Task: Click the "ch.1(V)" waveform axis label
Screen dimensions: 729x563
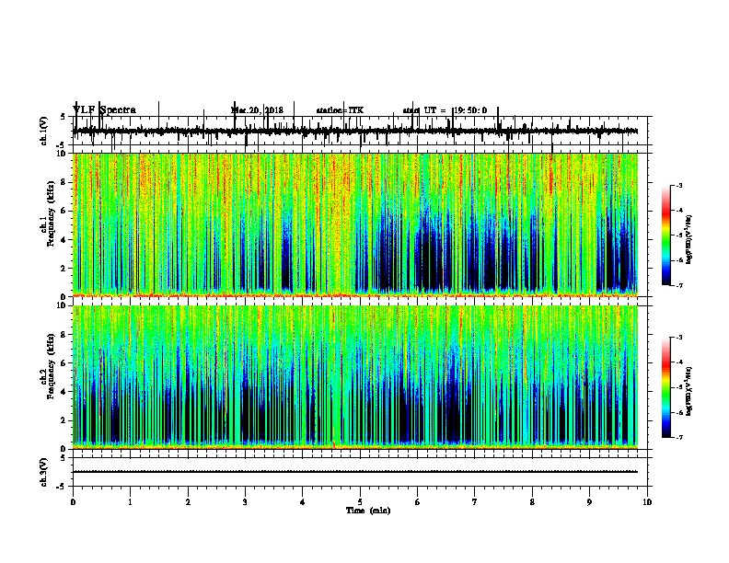Action: coord(44,131)
